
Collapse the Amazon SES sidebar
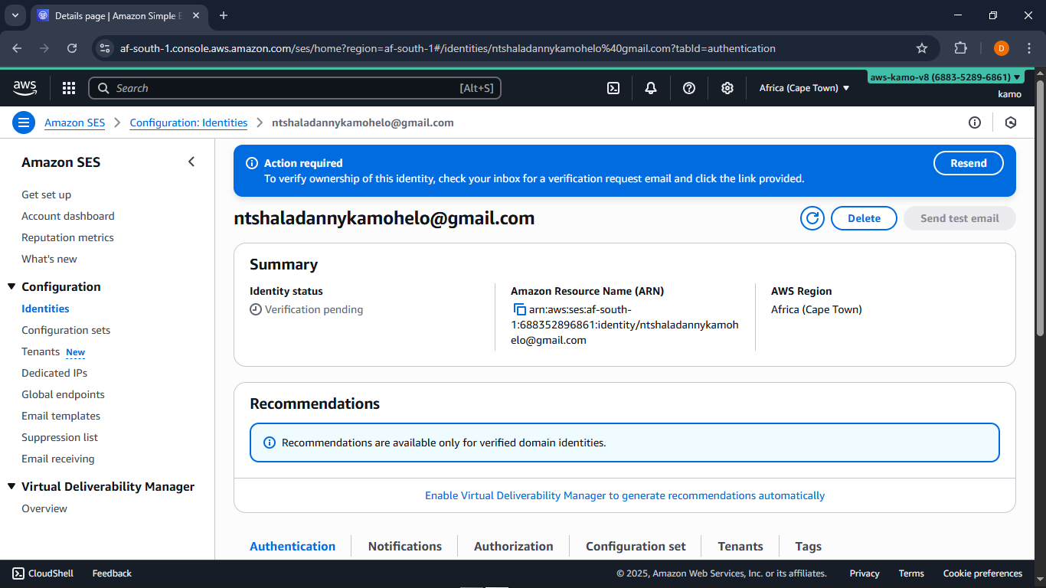191,162
